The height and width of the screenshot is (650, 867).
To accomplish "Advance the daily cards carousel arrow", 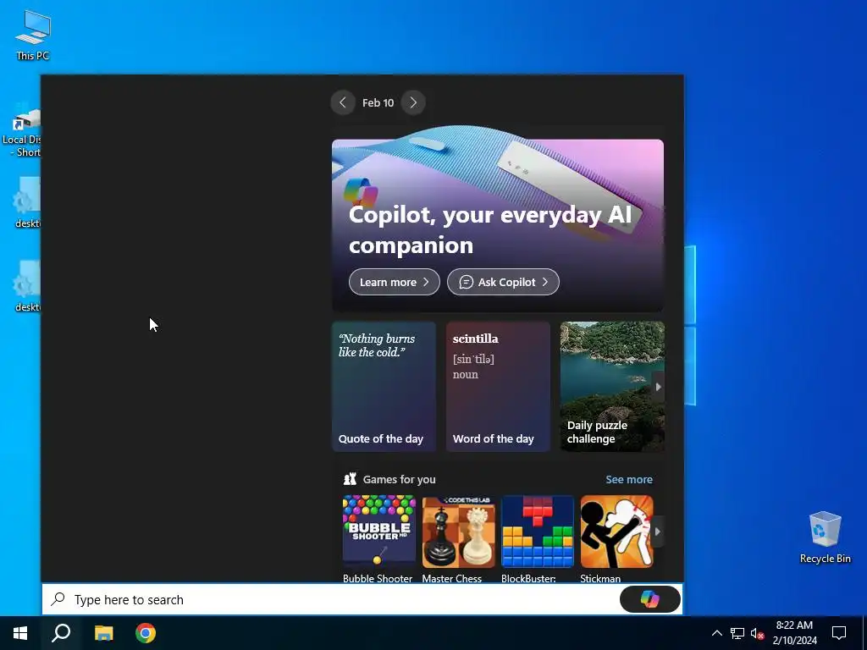I will click(x=658, y=387).
